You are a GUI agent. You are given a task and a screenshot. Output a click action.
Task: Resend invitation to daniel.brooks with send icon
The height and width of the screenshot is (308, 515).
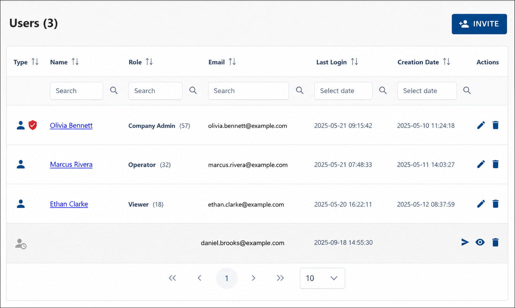[x=465, y=242]
